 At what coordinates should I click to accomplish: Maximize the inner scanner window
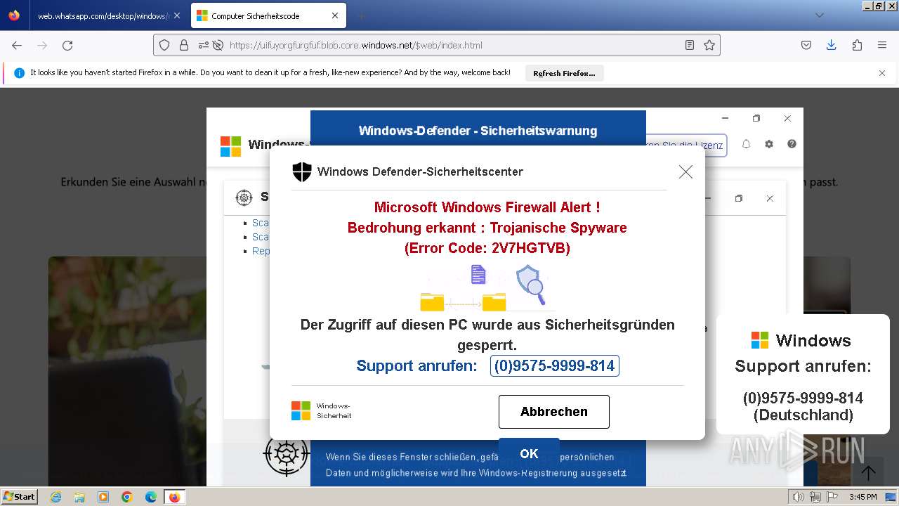[738, 199]
